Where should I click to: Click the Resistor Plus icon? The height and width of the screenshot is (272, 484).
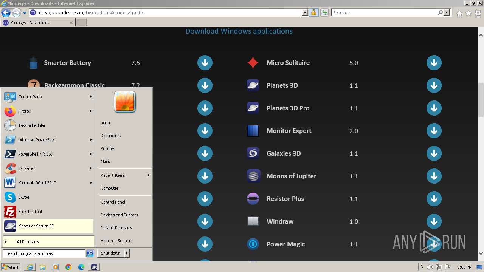[x=253, y=199]
